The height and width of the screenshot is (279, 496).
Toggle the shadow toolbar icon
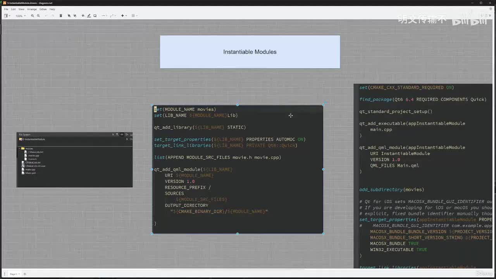coord(95,16)
